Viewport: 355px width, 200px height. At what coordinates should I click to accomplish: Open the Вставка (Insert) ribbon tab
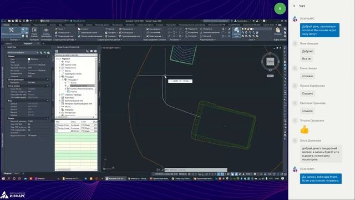[16, 24]
